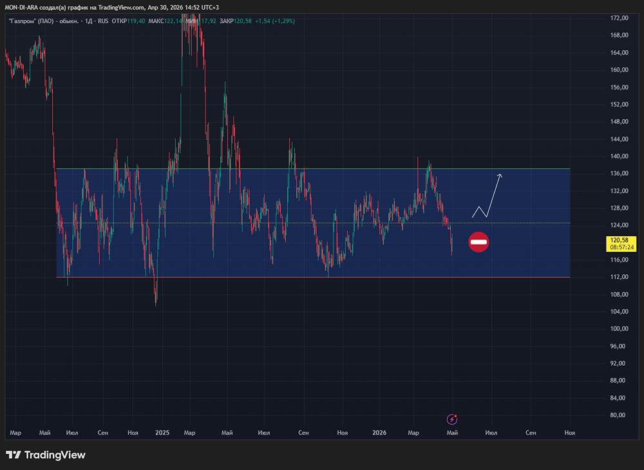
Task: Click the lightning bolt event icon near Май
Action: (x=452, y=419)
